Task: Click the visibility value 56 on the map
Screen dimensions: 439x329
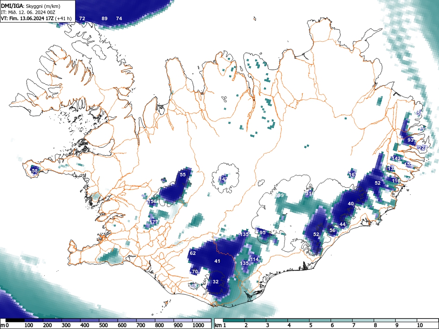Action: tap(332, 231)
